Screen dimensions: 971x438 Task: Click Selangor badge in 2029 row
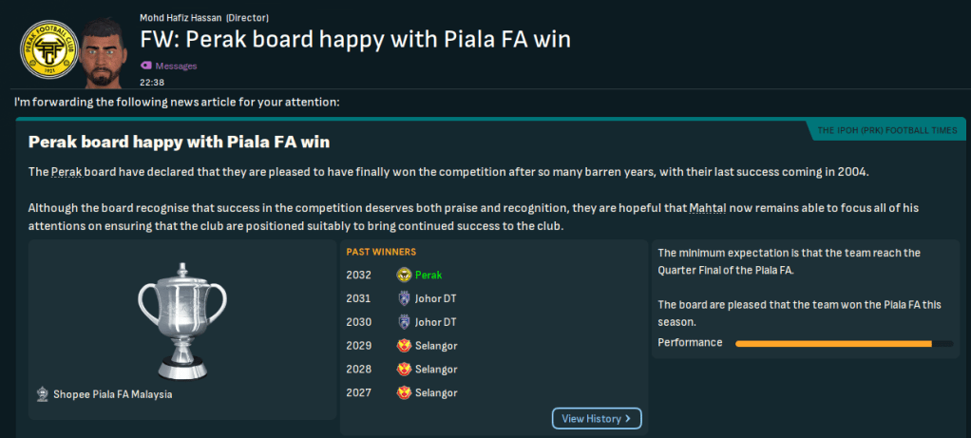click(x=404, y=346)
